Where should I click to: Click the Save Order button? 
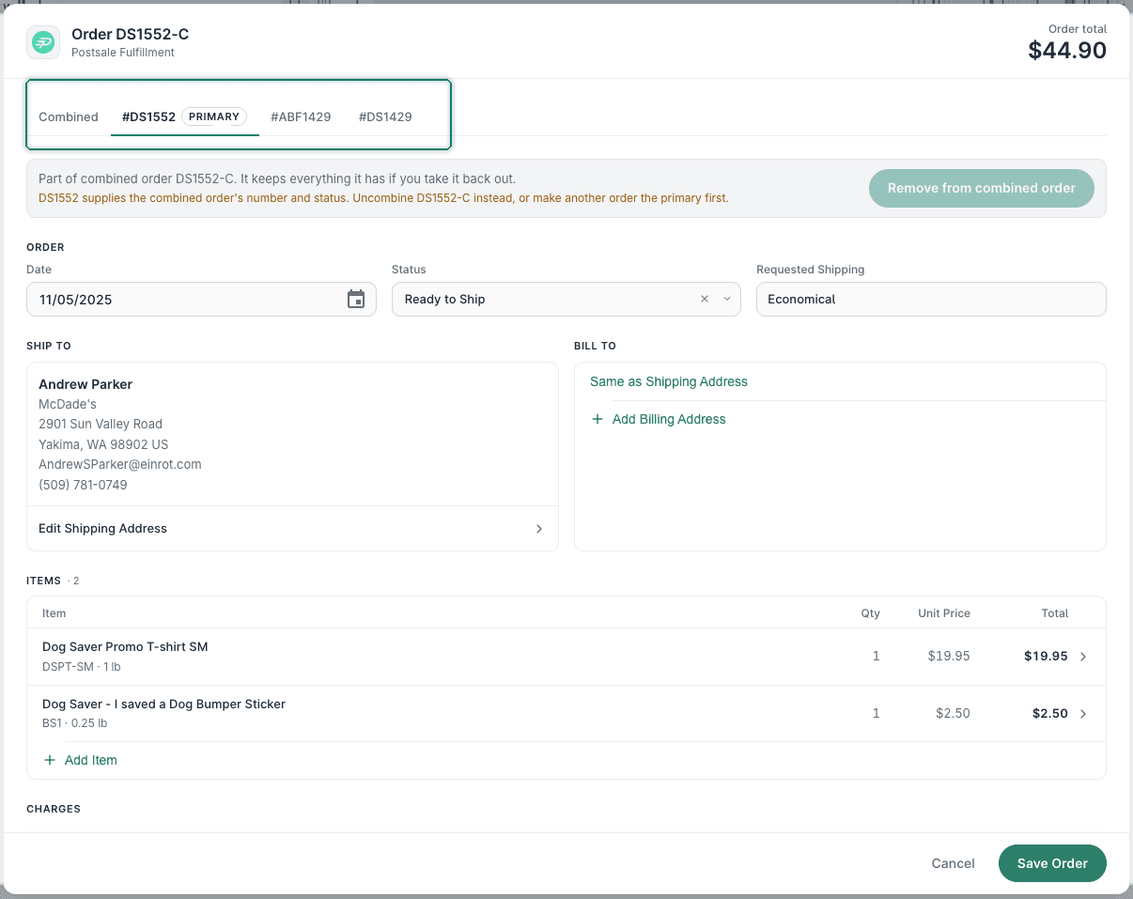[1052, 863]
